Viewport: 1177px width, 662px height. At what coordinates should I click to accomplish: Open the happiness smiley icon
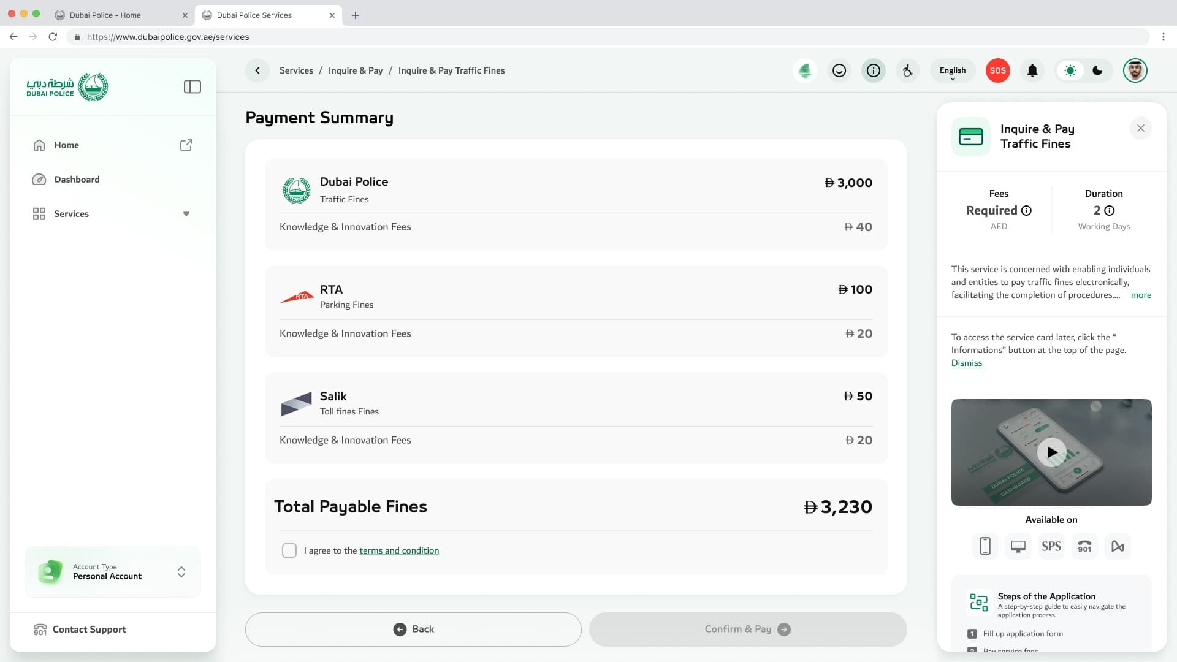point(839,70)
